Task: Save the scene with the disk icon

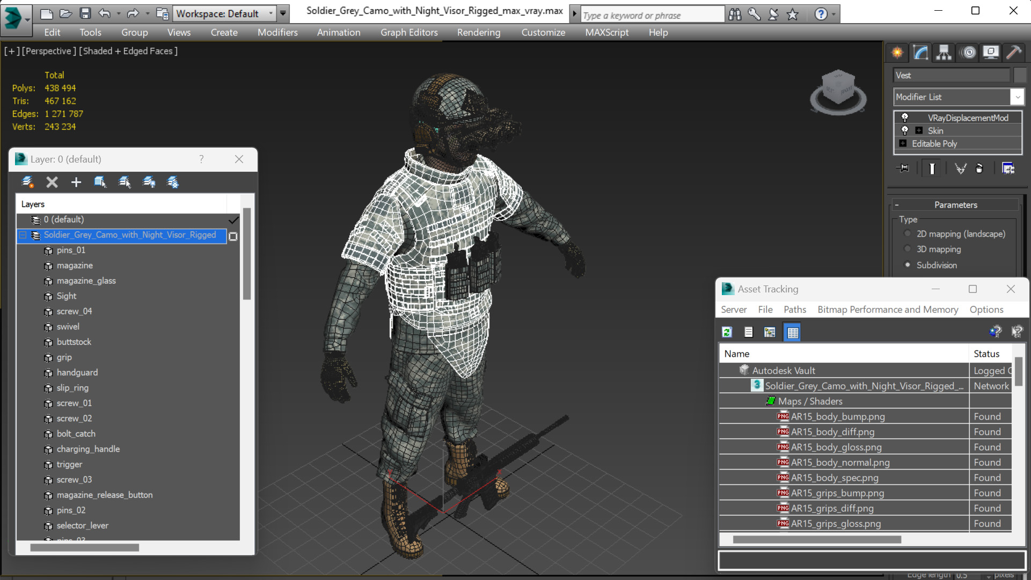Action: pyautogui.click(x=85, y=13)
